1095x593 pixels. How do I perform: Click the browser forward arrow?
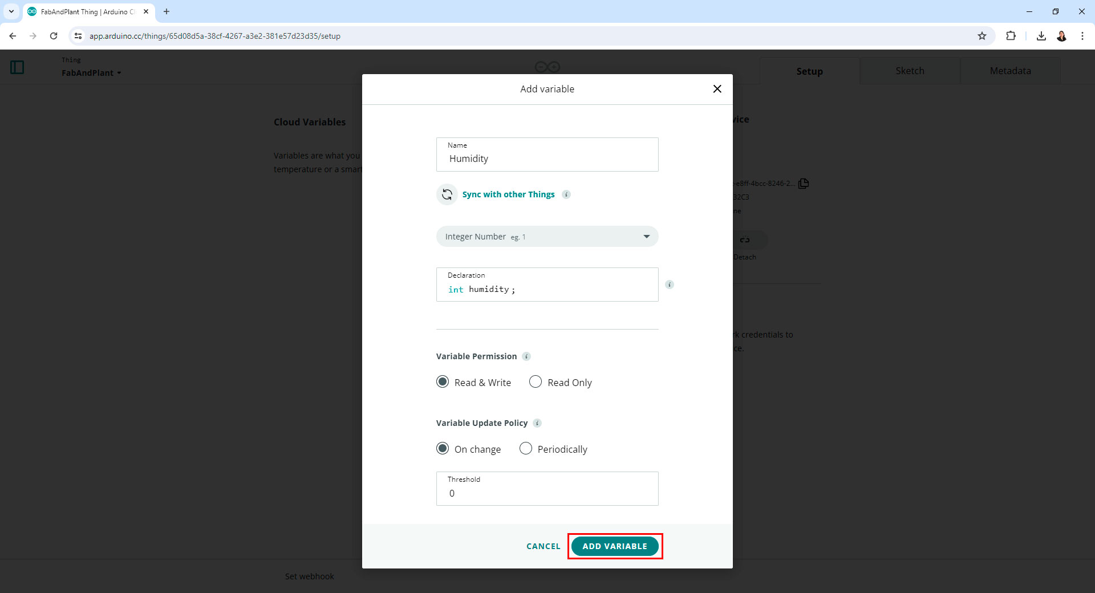point(33,36)
